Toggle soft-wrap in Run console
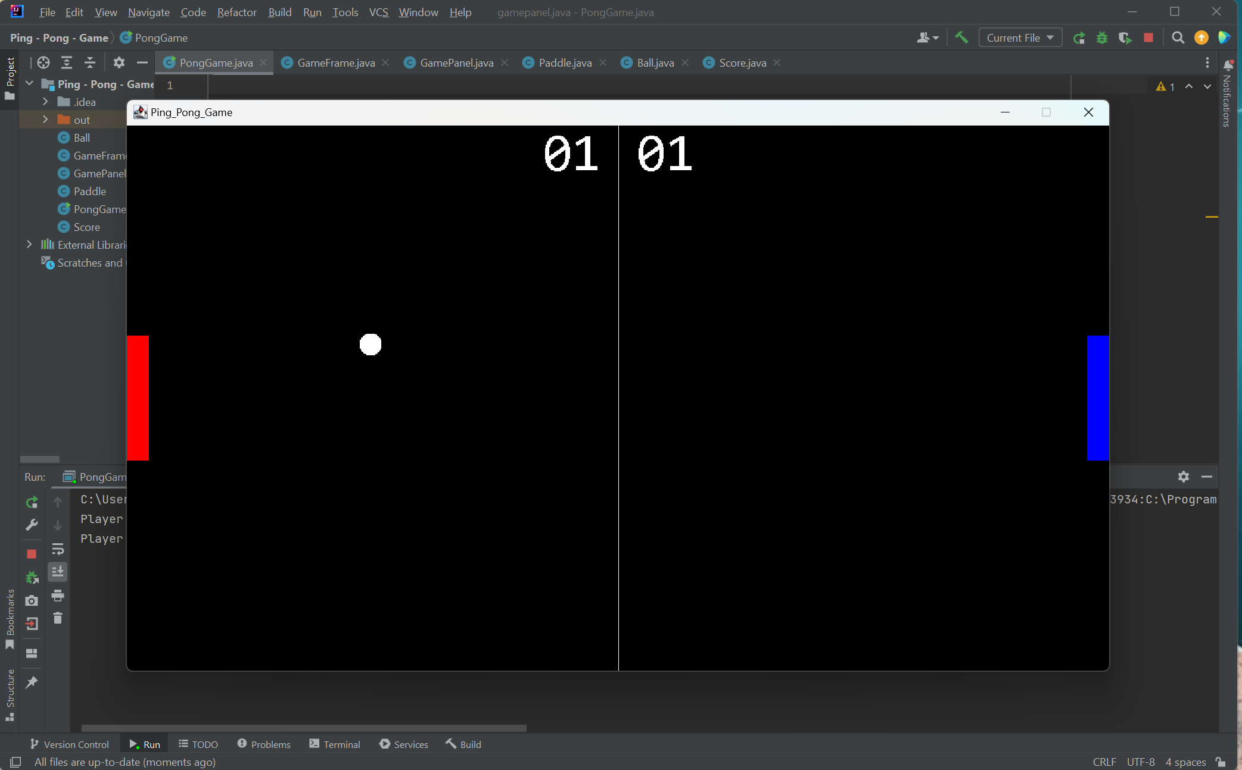Screen dimensions: 1242x770 click(x=58, y=549)
